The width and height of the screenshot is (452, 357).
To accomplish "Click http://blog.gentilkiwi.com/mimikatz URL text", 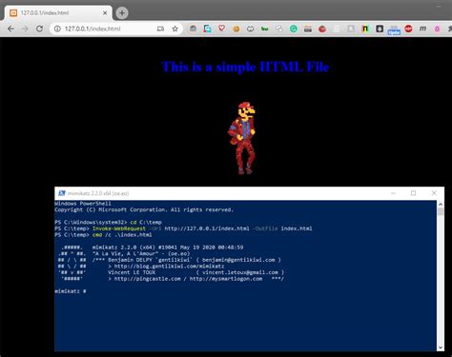I will click(169, 267).
